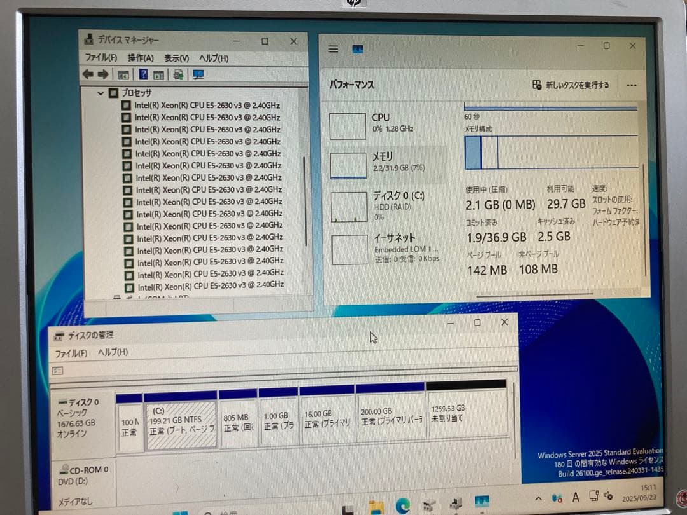The width and height of the screenshot is (687, 515).
Task: Click the network status tray icon
Action: (x=557, y=498)
